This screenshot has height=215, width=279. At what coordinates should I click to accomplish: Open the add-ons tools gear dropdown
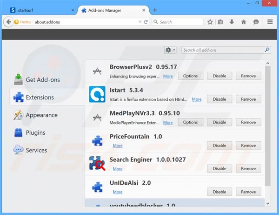170,50
